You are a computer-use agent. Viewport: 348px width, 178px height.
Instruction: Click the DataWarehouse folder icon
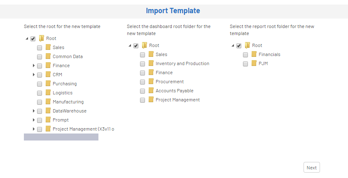pyautogui.click(x=48, y=110)
